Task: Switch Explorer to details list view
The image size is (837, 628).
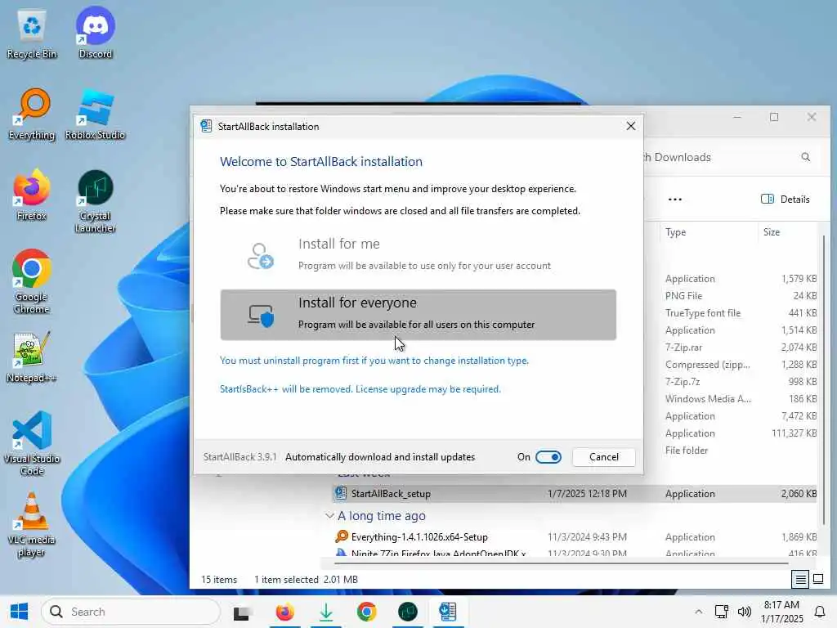Action: [x=800, y=580]
